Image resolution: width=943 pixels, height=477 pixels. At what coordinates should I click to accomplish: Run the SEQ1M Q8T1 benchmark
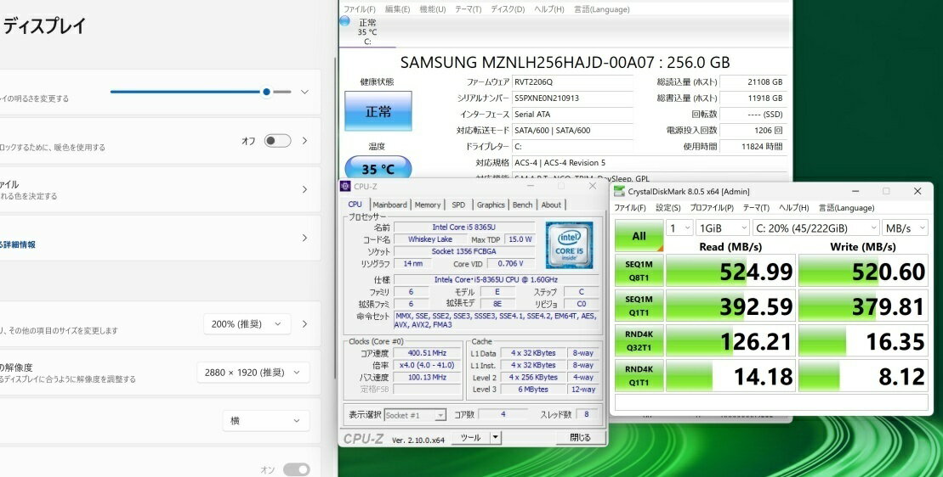pyautogui.click(x=638, y=272)
